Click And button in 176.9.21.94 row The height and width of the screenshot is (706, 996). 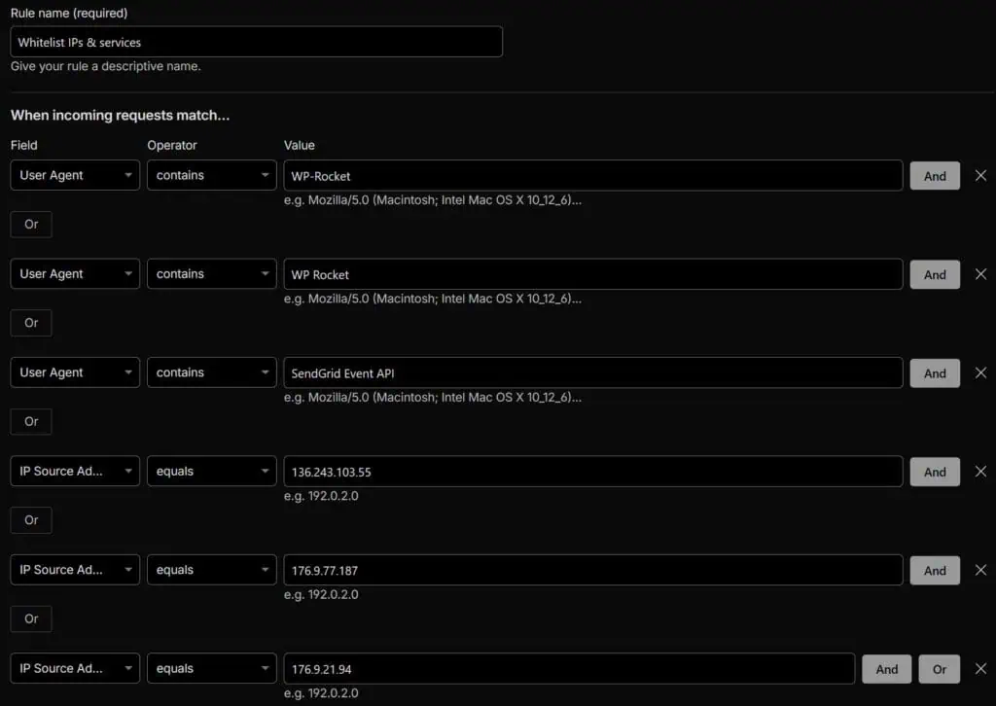point(886,669)
